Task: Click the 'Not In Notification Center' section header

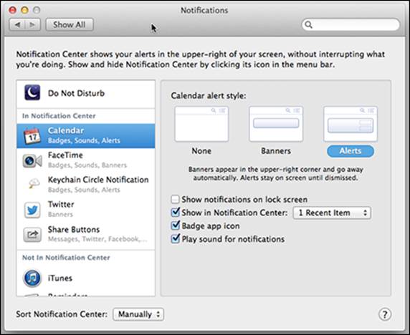Action: pos(66,258)
